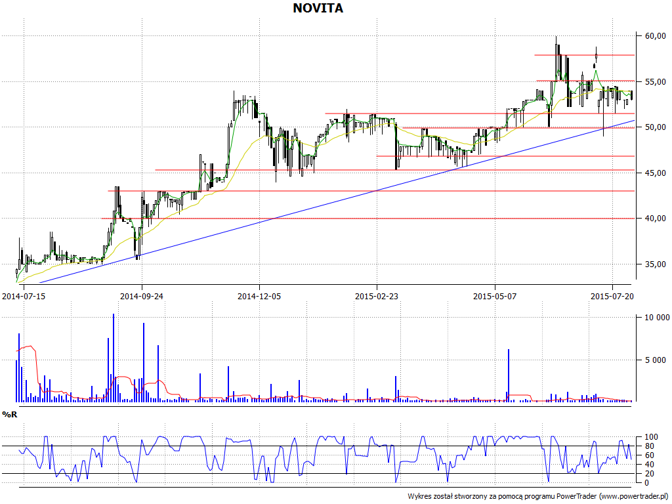Select the 2015-02-23 date label
The width and height of the screenshot is (672, 504).
377,296
